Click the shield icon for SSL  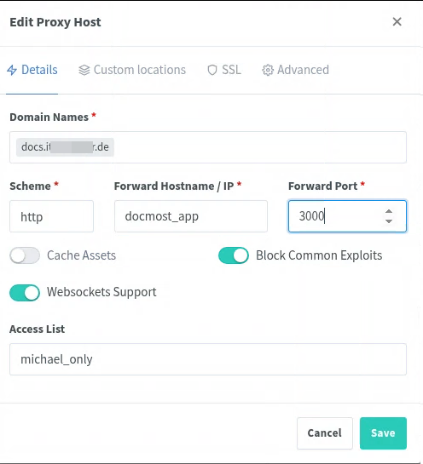coord(212,70)
